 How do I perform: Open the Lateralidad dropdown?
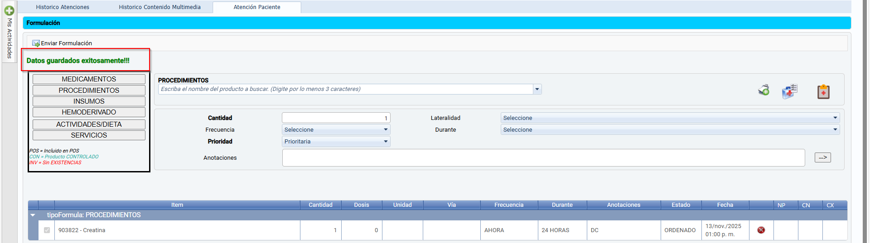tap(670, 118)
